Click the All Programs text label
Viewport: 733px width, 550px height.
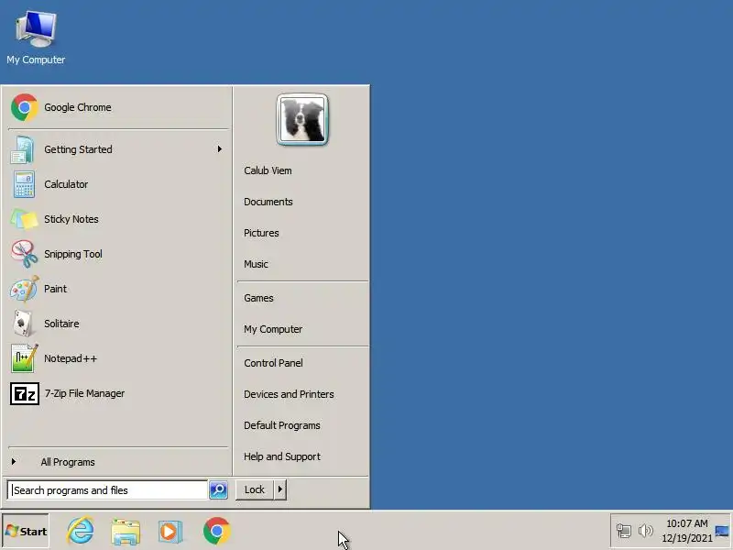(68, 462)
